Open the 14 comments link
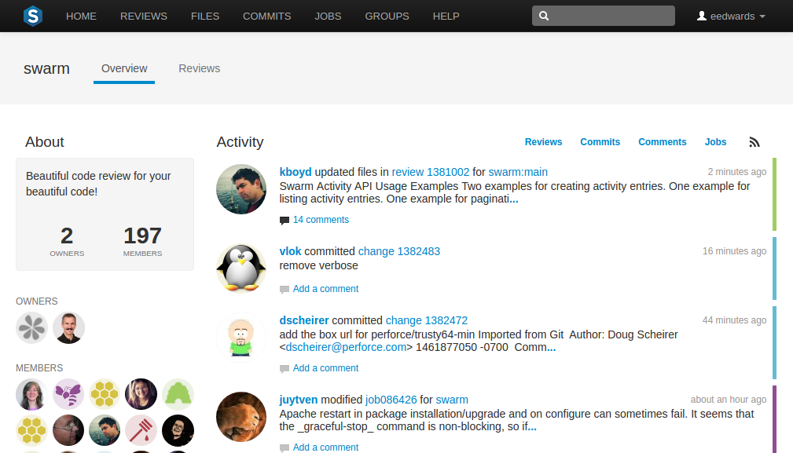The image size is (793, 453). (x=321, y=220)
